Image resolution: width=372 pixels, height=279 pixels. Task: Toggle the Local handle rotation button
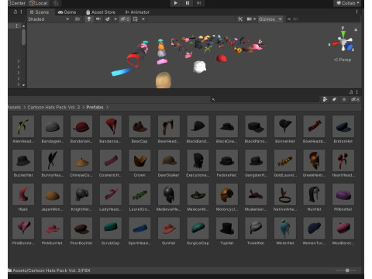(39, 3)
